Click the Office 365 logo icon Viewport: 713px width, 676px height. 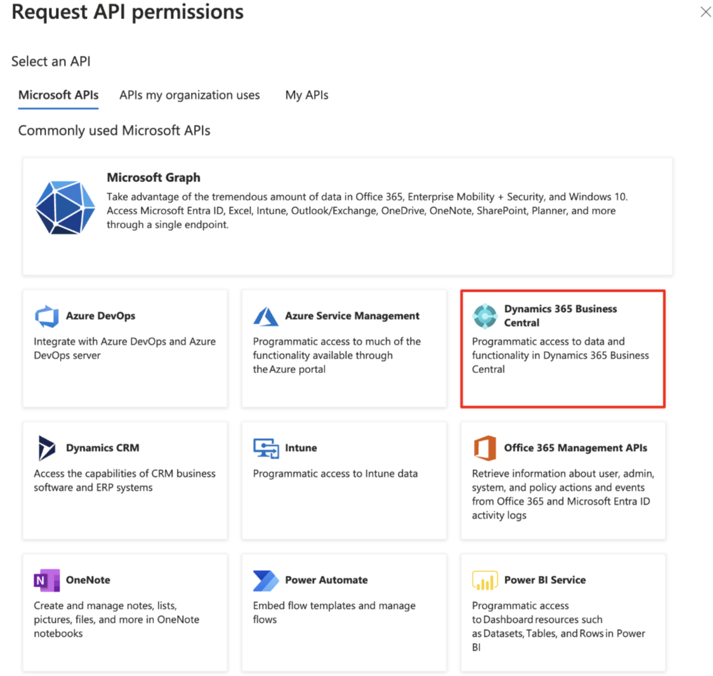click(x=485, y=448)
